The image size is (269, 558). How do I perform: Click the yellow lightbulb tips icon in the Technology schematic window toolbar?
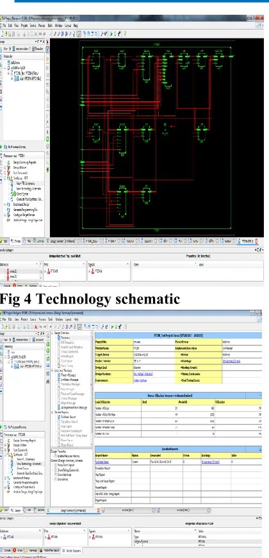coord(125,34)
